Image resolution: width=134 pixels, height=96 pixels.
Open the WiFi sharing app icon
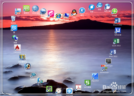[x=69, y=91]
